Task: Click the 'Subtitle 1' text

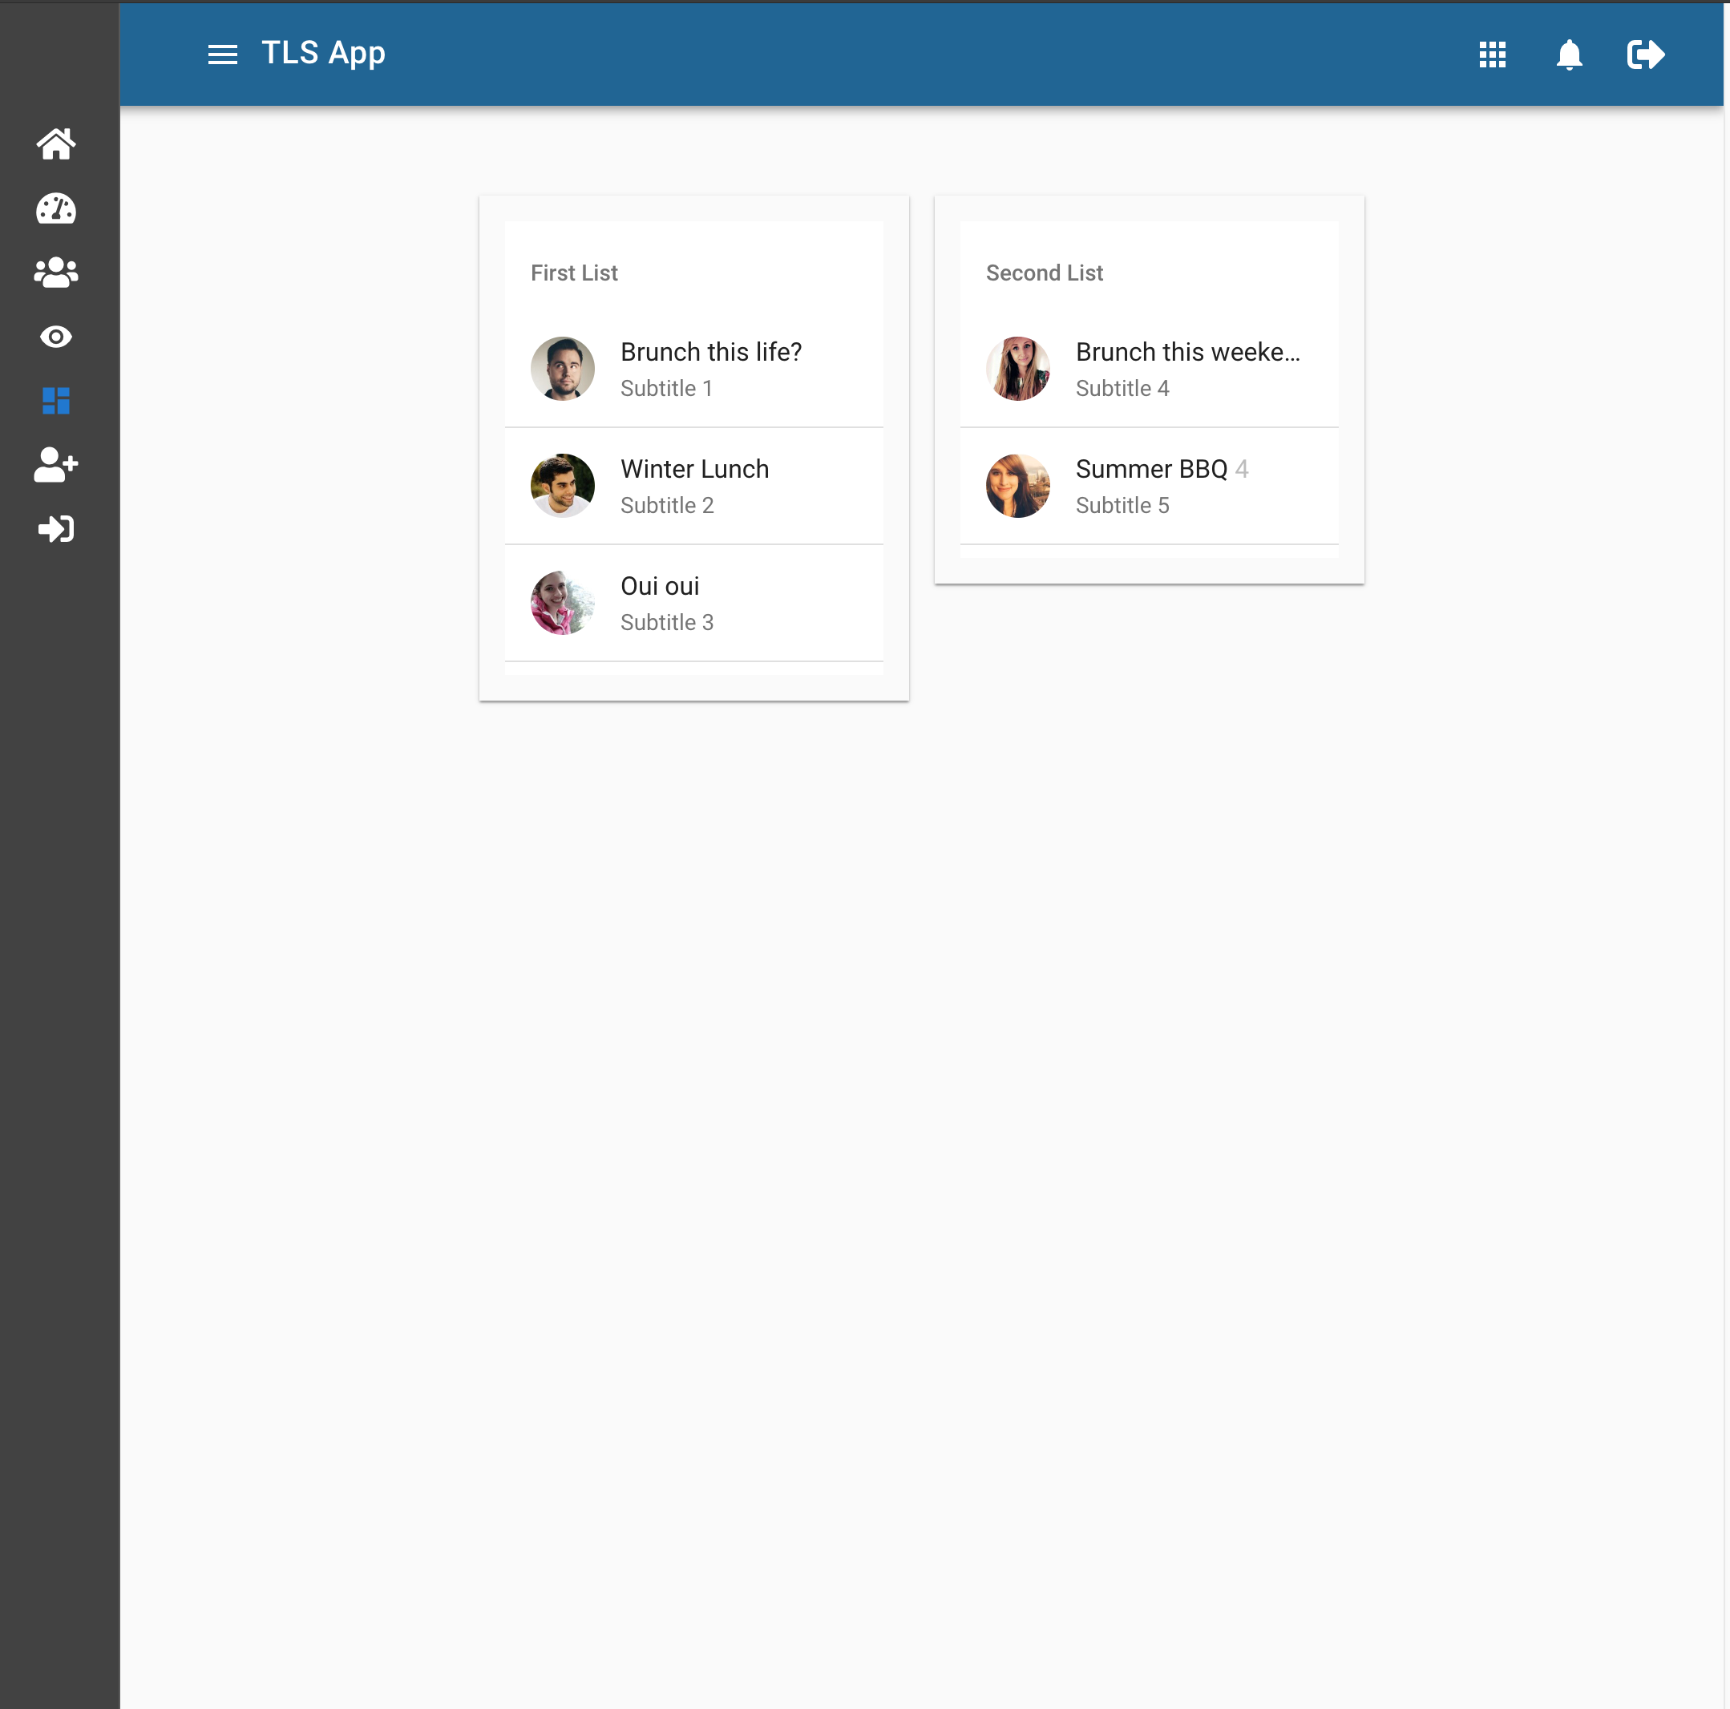Action: (x=666, y=389)
